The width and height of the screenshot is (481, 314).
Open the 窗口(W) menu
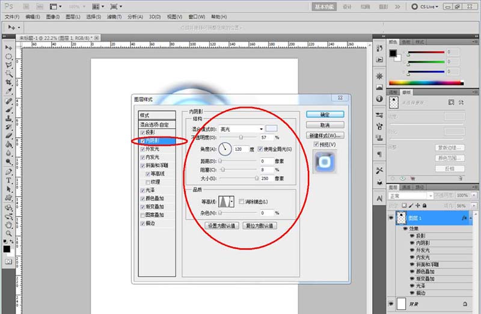pos(197,17)
